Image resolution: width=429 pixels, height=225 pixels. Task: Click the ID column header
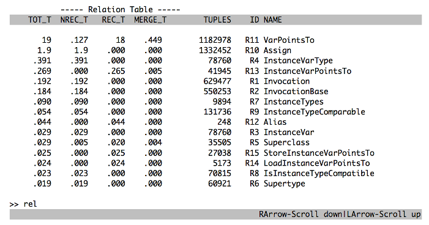254,20
